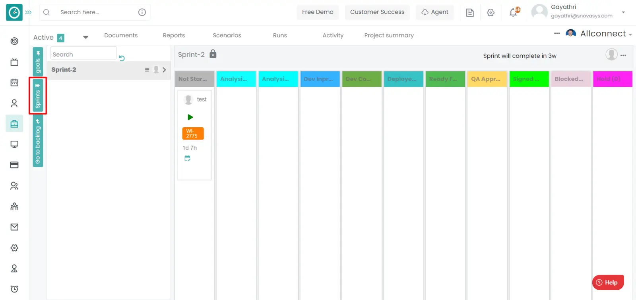Click the sprint Search input field
Viewport: 636px width, 300px height.
tap(83, 54)
